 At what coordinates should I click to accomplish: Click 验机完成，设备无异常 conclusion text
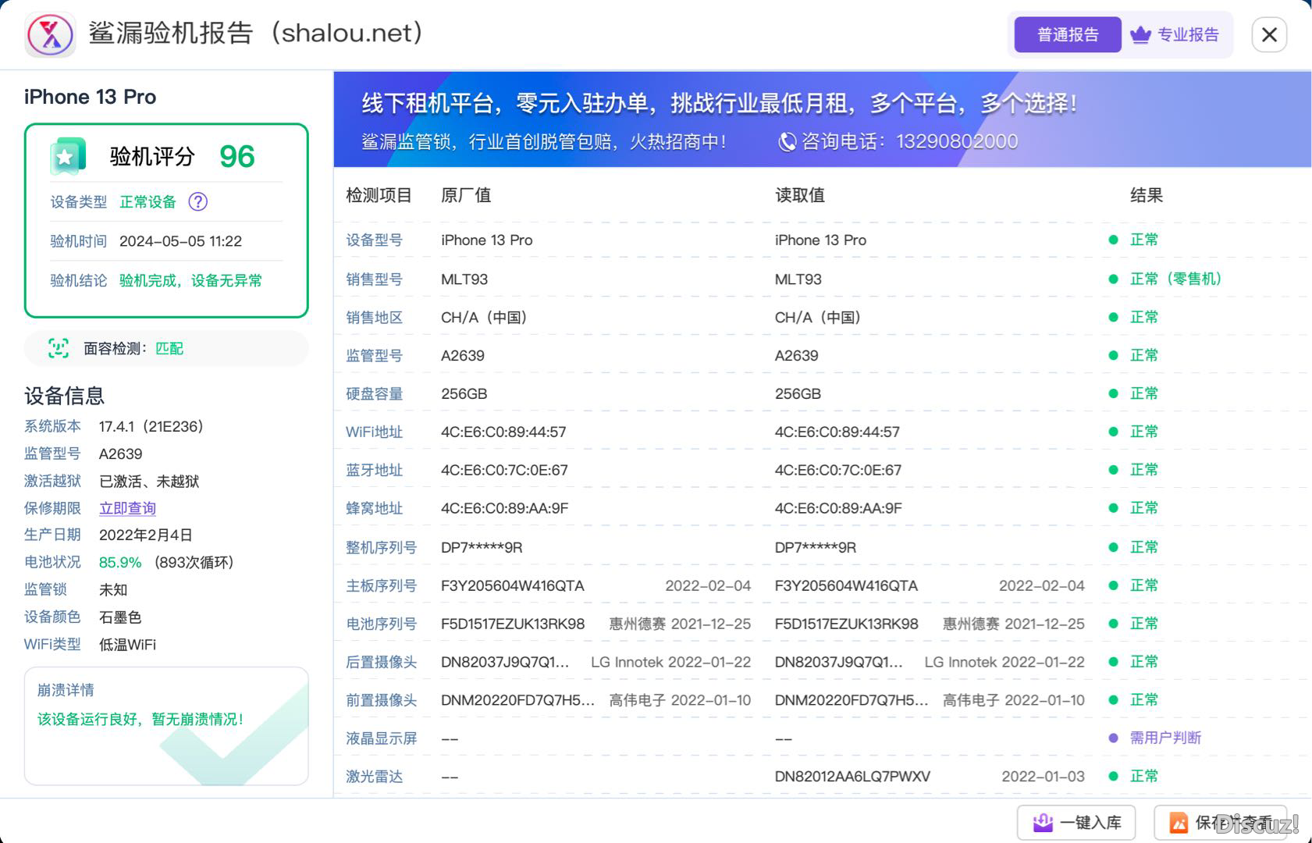[x=190, y=280]
